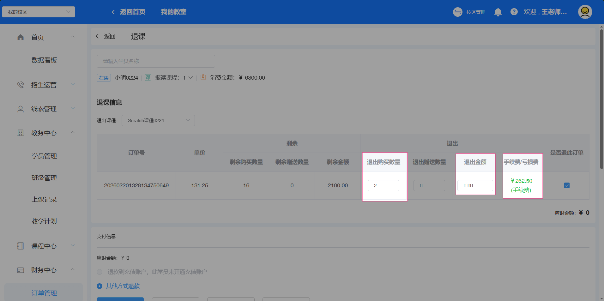Image resolution: width=604 pixels, height=301 pixels.
Task: Click the notebook icon for 课程中心
Action: coord(21,246)
